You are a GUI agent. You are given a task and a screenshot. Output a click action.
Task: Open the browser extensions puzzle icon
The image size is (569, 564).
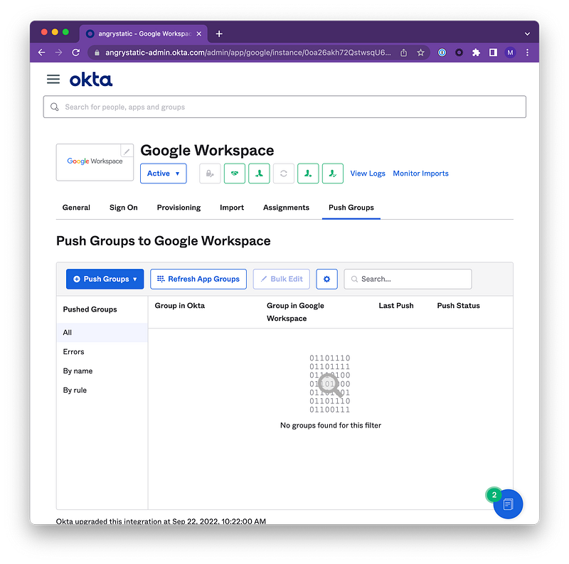[x=476, y=53]
